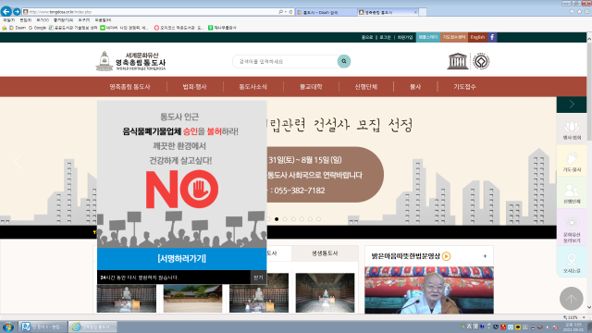Open the 기도접수 navigation menu
This screenshot has height=333, width=592.
click(x=464, y=87)
